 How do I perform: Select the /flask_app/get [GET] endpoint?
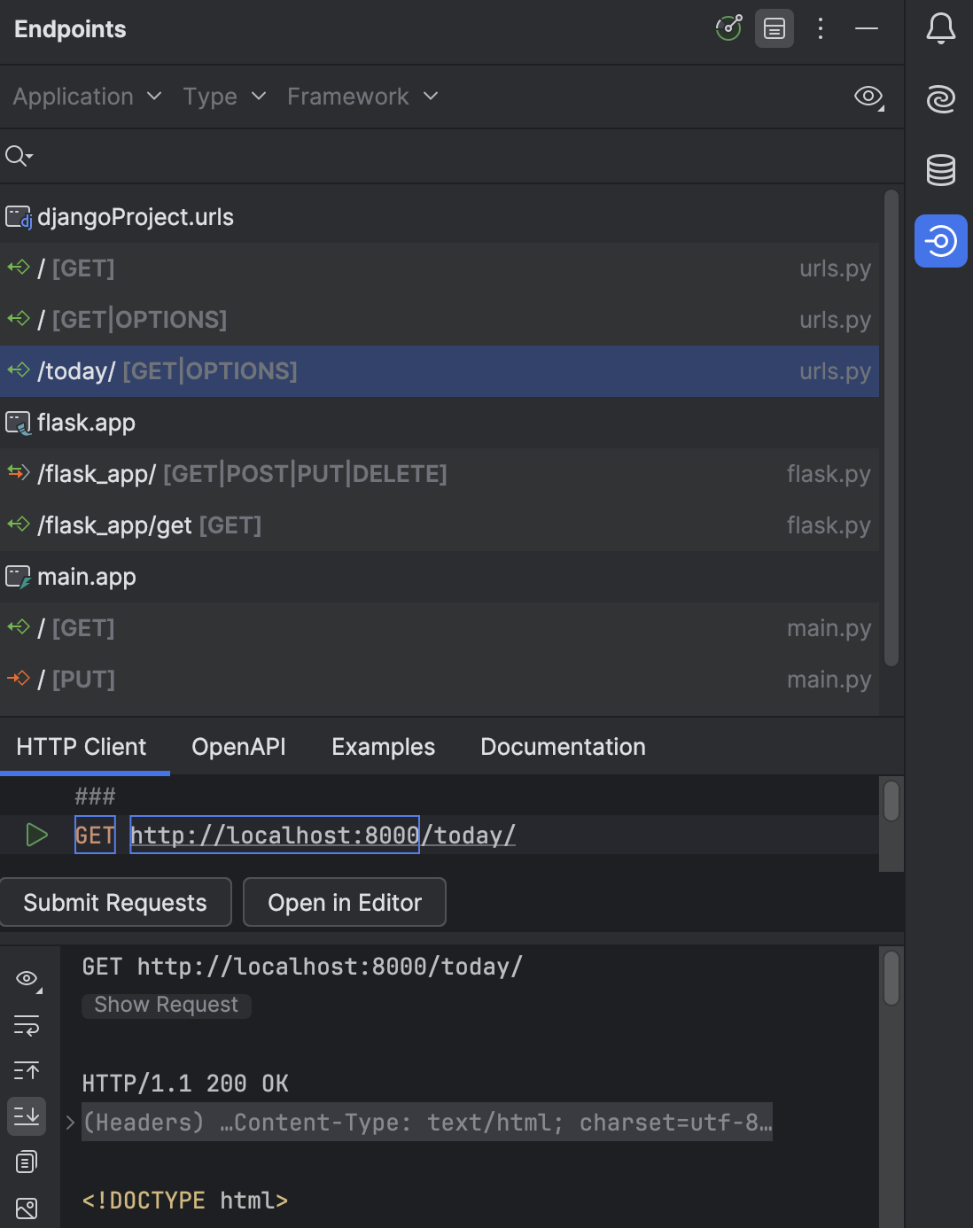click(x=440, y=525)
